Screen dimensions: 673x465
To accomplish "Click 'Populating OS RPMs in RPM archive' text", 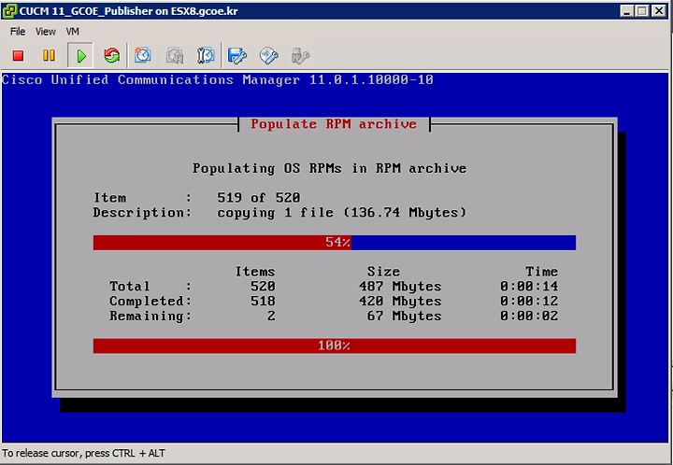I will 329,168.
